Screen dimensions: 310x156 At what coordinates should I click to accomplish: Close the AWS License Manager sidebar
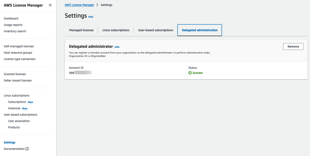pyautogui.click(x=50, y=5)
